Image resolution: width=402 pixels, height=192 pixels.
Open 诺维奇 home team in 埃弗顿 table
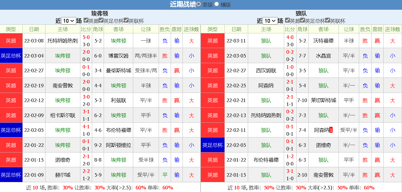[x=63, y=160]
